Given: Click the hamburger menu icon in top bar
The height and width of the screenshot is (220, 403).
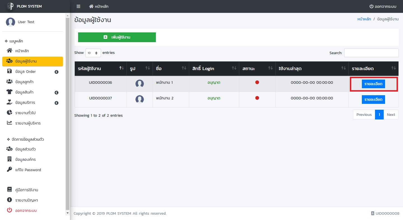Looking at the screenshot, I should pos(78,6).
